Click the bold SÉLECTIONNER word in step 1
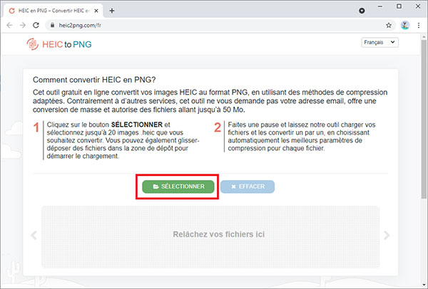Image resolution: width=428 pixels, height=289 pixels. 137,125
